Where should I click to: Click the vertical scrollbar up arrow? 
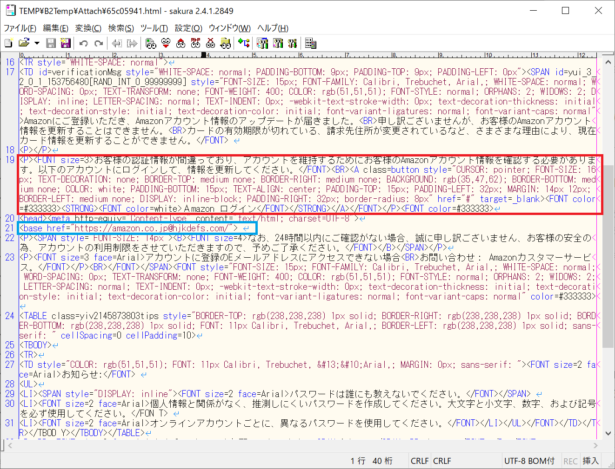[x=608, y=62]
